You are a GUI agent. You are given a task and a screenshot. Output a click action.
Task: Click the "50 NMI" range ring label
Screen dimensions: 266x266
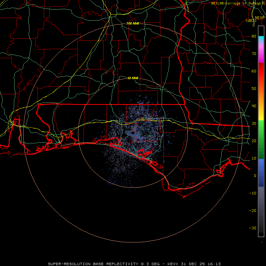[133, 78]
